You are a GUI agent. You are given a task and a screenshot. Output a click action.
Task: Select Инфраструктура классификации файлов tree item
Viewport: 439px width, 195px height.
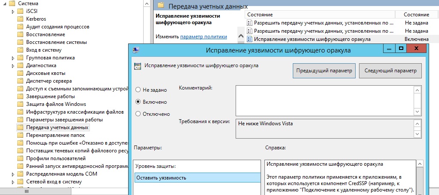click(x=75, y=112)
